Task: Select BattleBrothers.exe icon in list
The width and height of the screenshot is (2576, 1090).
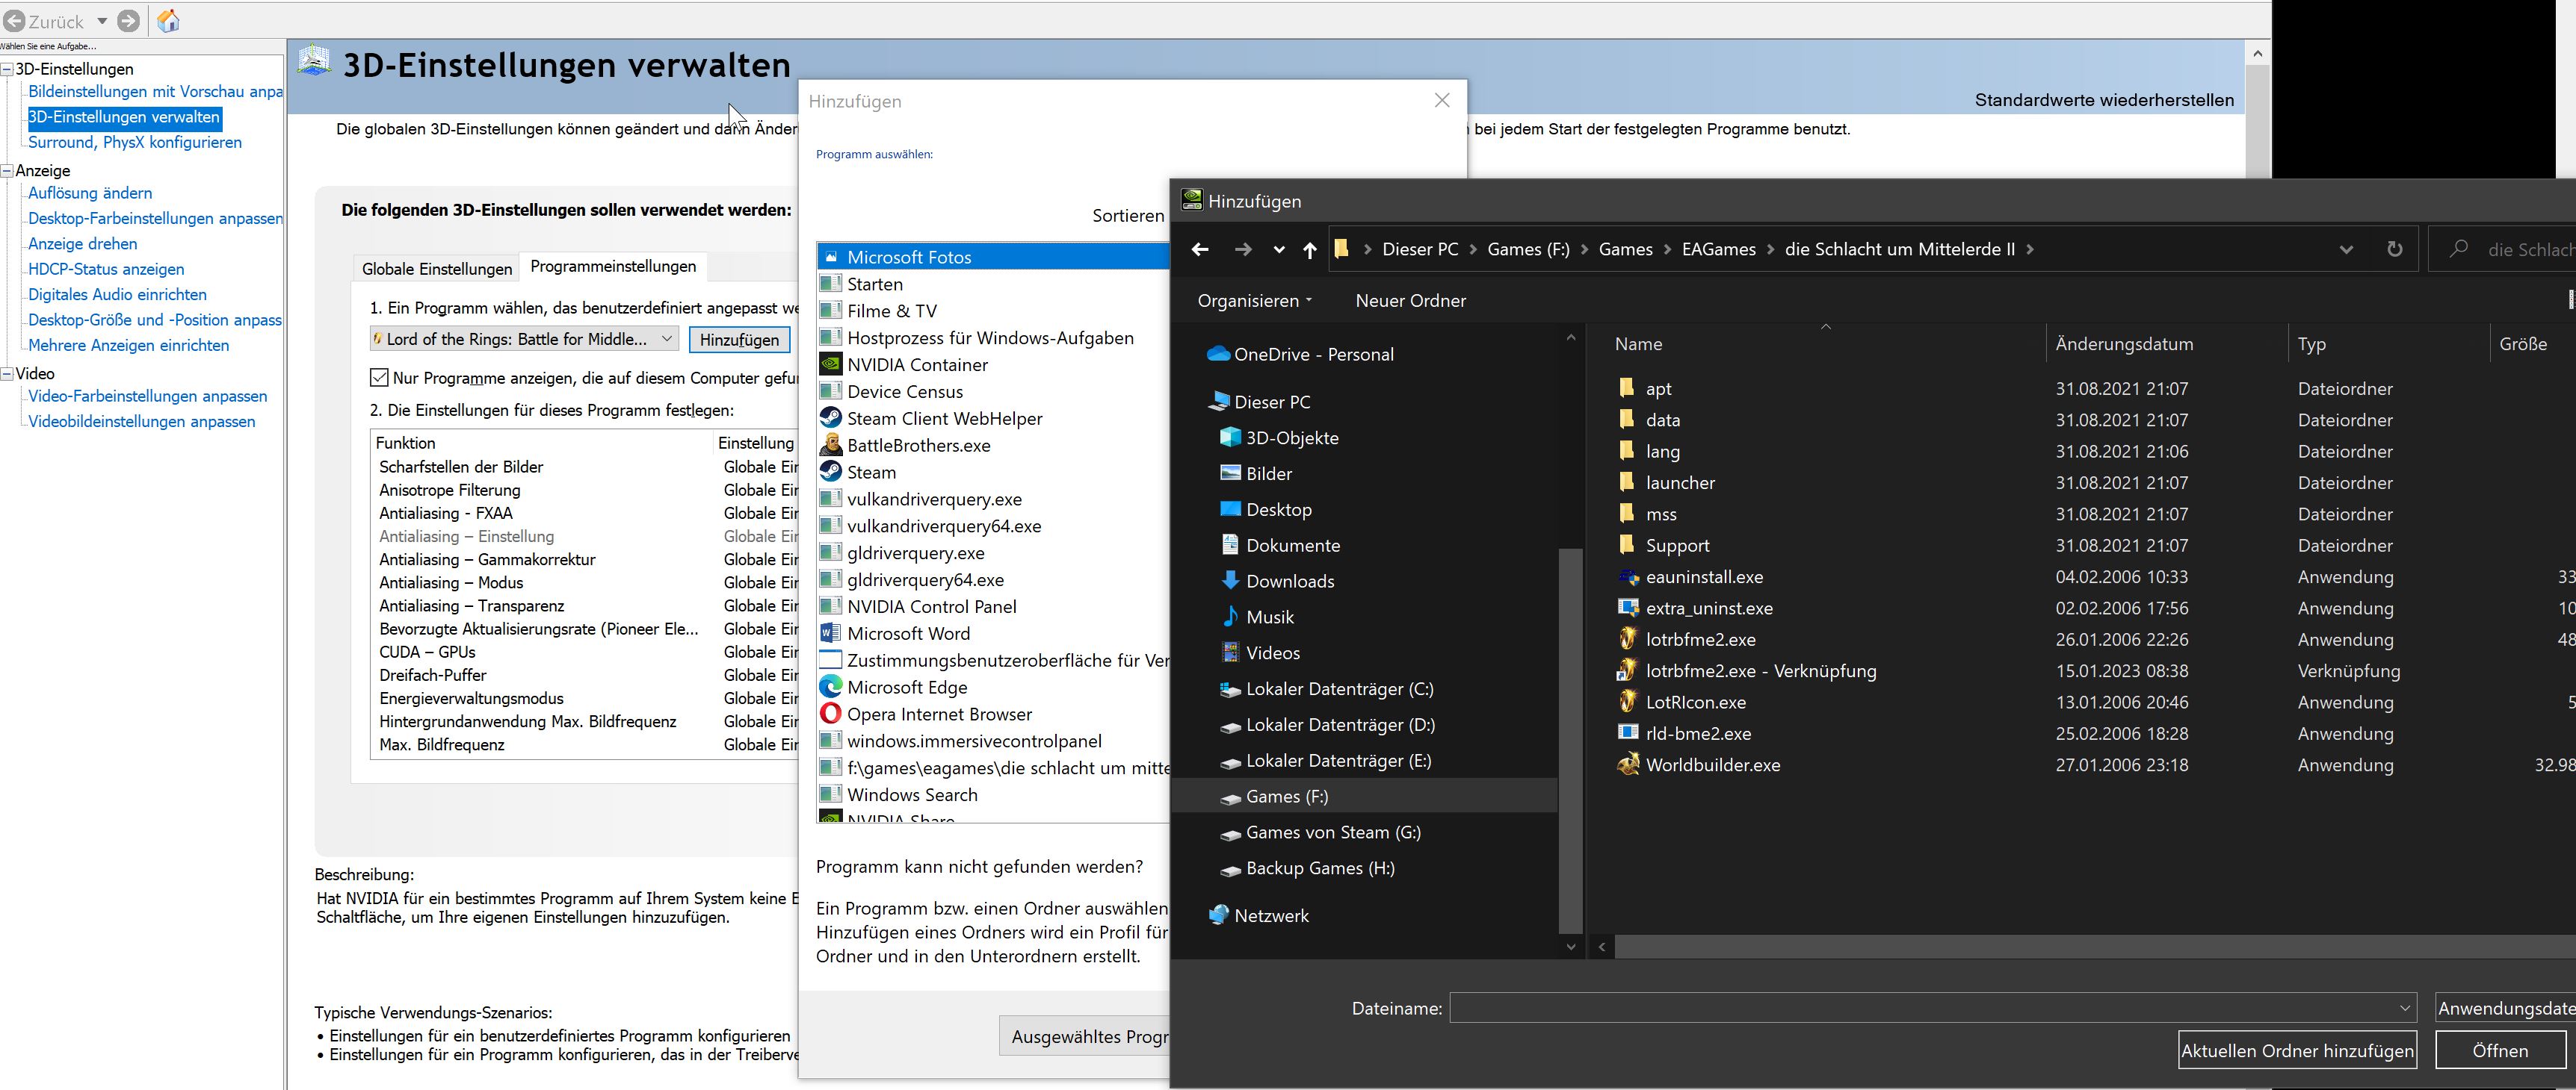Action: (x=830, y=446)
